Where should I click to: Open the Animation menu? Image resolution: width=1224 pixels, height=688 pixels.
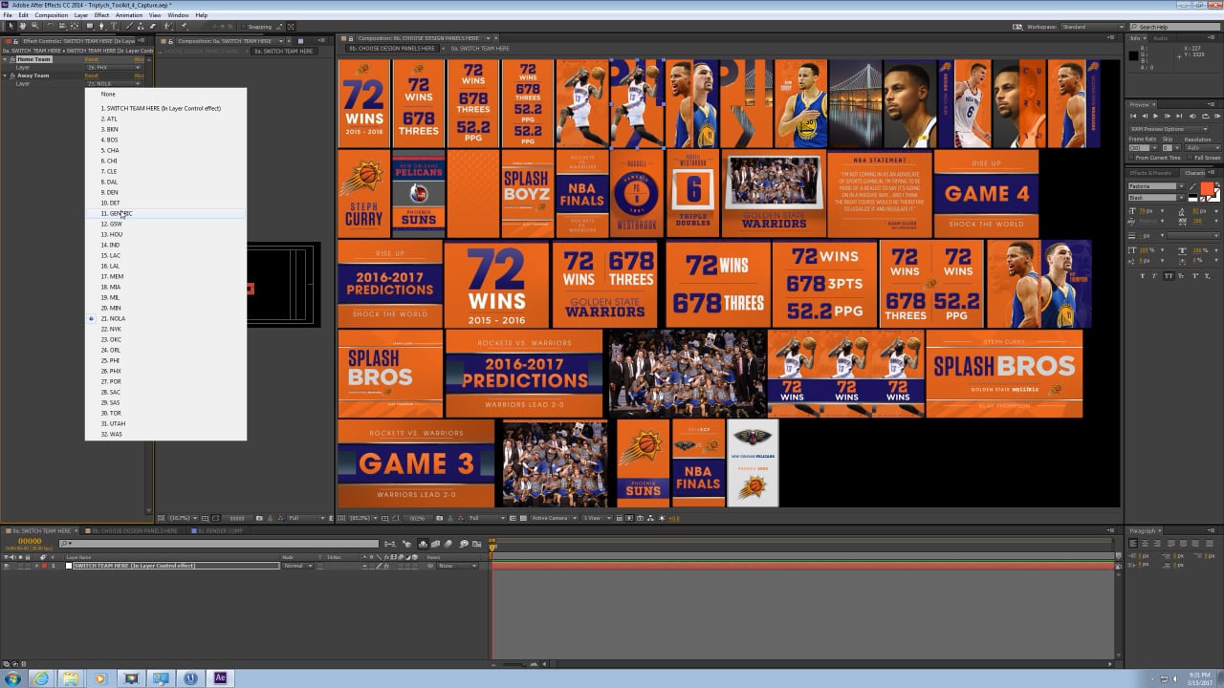click(x=128, y=15)
